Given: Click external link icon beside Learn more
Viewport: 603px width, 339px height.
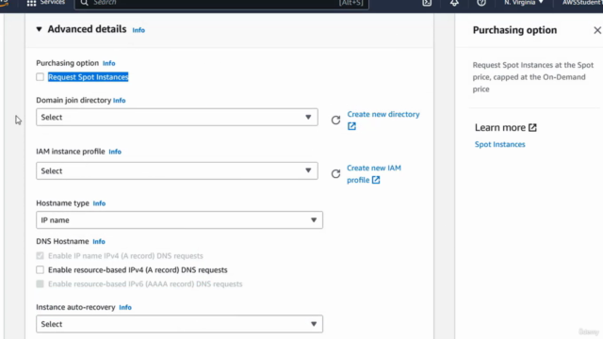Looking at the screenshot, I should tap(532, 128).
